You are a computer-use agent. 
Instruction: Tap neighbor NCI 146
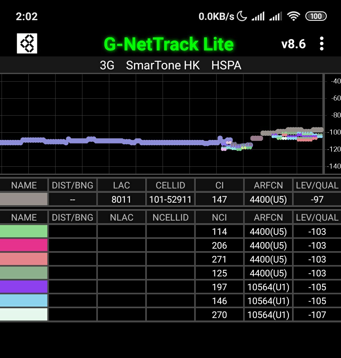coord(219,301)
